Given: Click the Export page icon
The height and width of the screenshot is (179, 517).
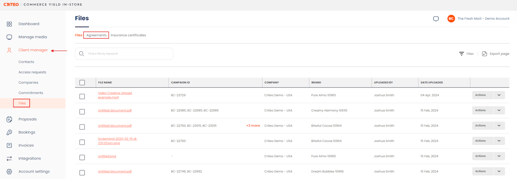Looking at the screenshot, I should [484, 54].
